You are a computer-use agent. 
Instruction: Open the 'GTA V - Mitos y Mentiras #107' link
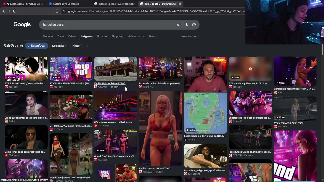[249, 83]
